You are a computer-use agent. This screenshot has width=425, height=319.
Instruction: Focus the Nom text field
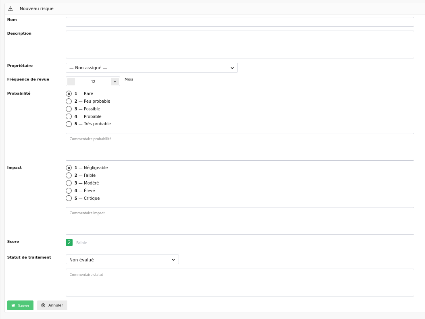click(x=240, y=22)
